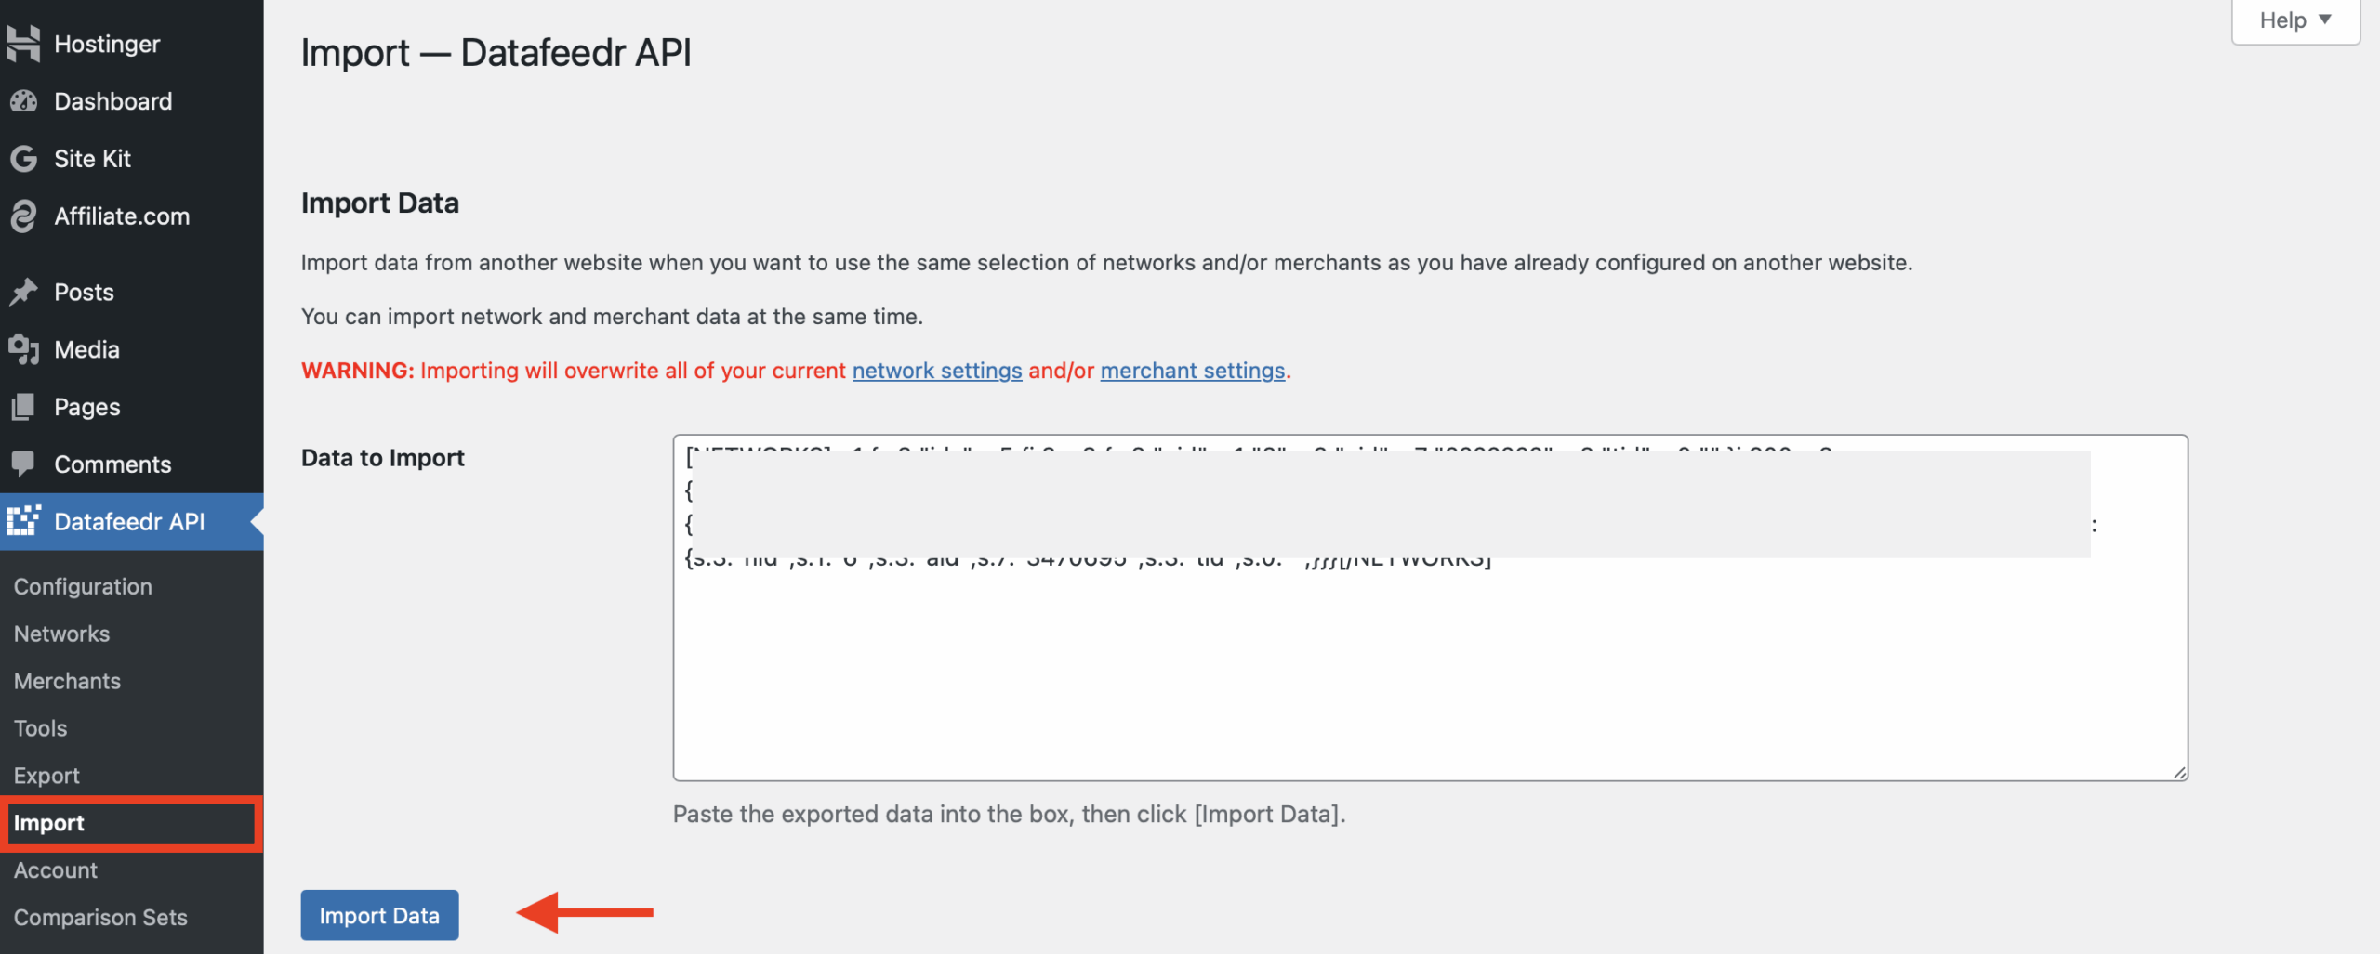Click the Site Kit Google icon
This screenshot has height=954, width=2380.
pos(23,159)
